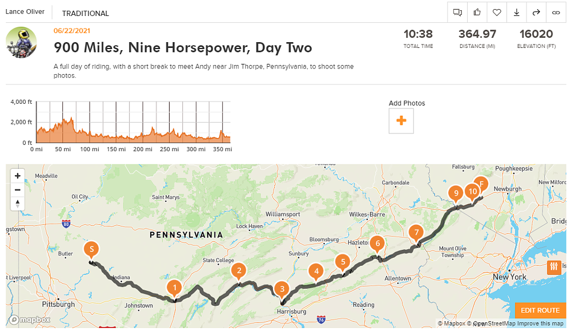Copy the ride link via chain icon
This screenshot has width=571, height=332.
pos(556,12)
